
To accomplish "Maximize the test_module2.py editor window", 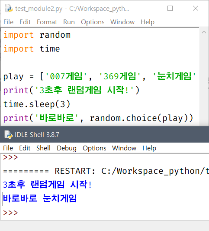I will (x=170, y=8).
